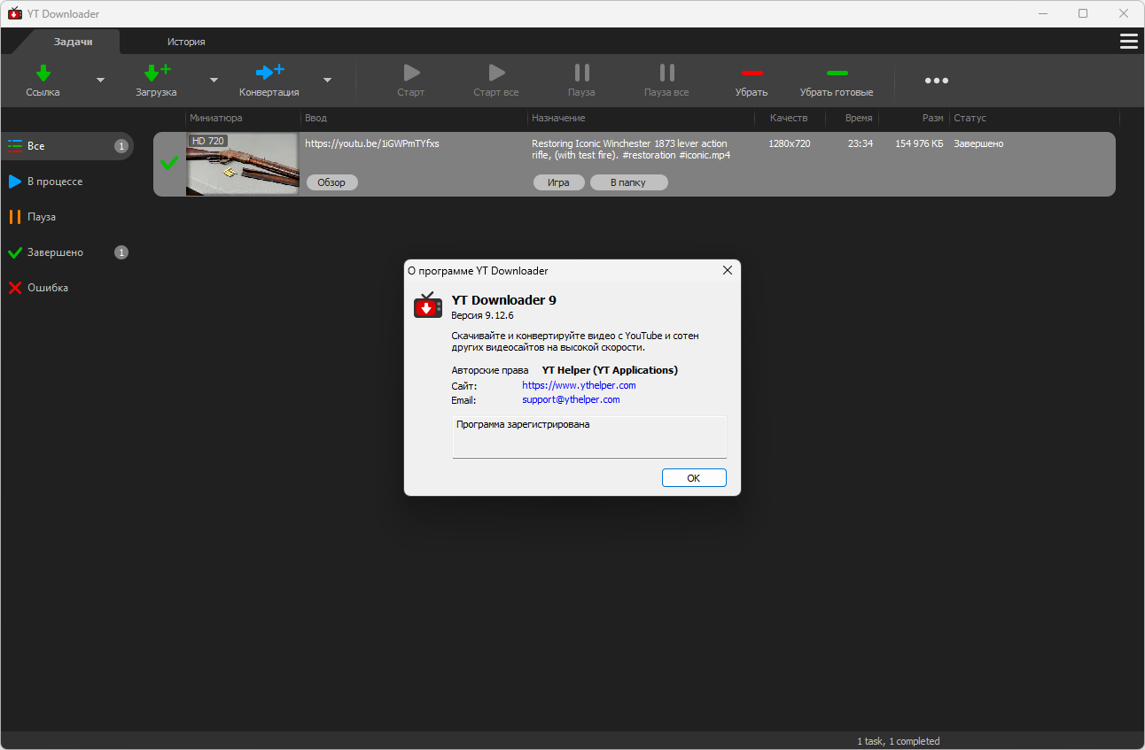Click the Статус column header
The width and height of the screenshot is (1145, 750).
970,118
